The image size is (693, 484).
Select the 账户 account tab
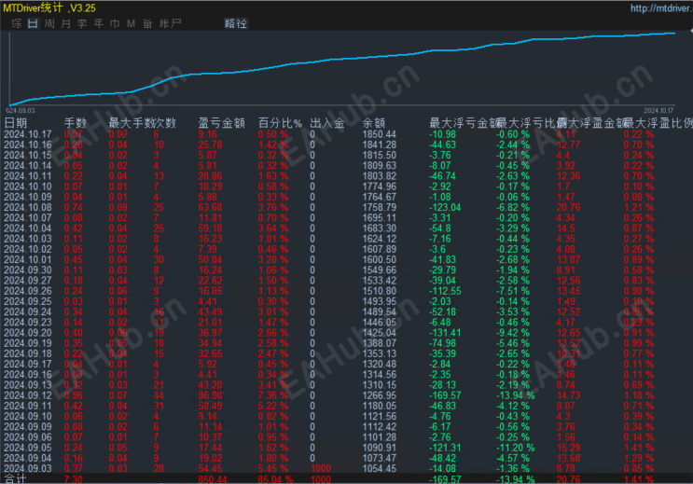pyautogui.click(x=171, y=23)
